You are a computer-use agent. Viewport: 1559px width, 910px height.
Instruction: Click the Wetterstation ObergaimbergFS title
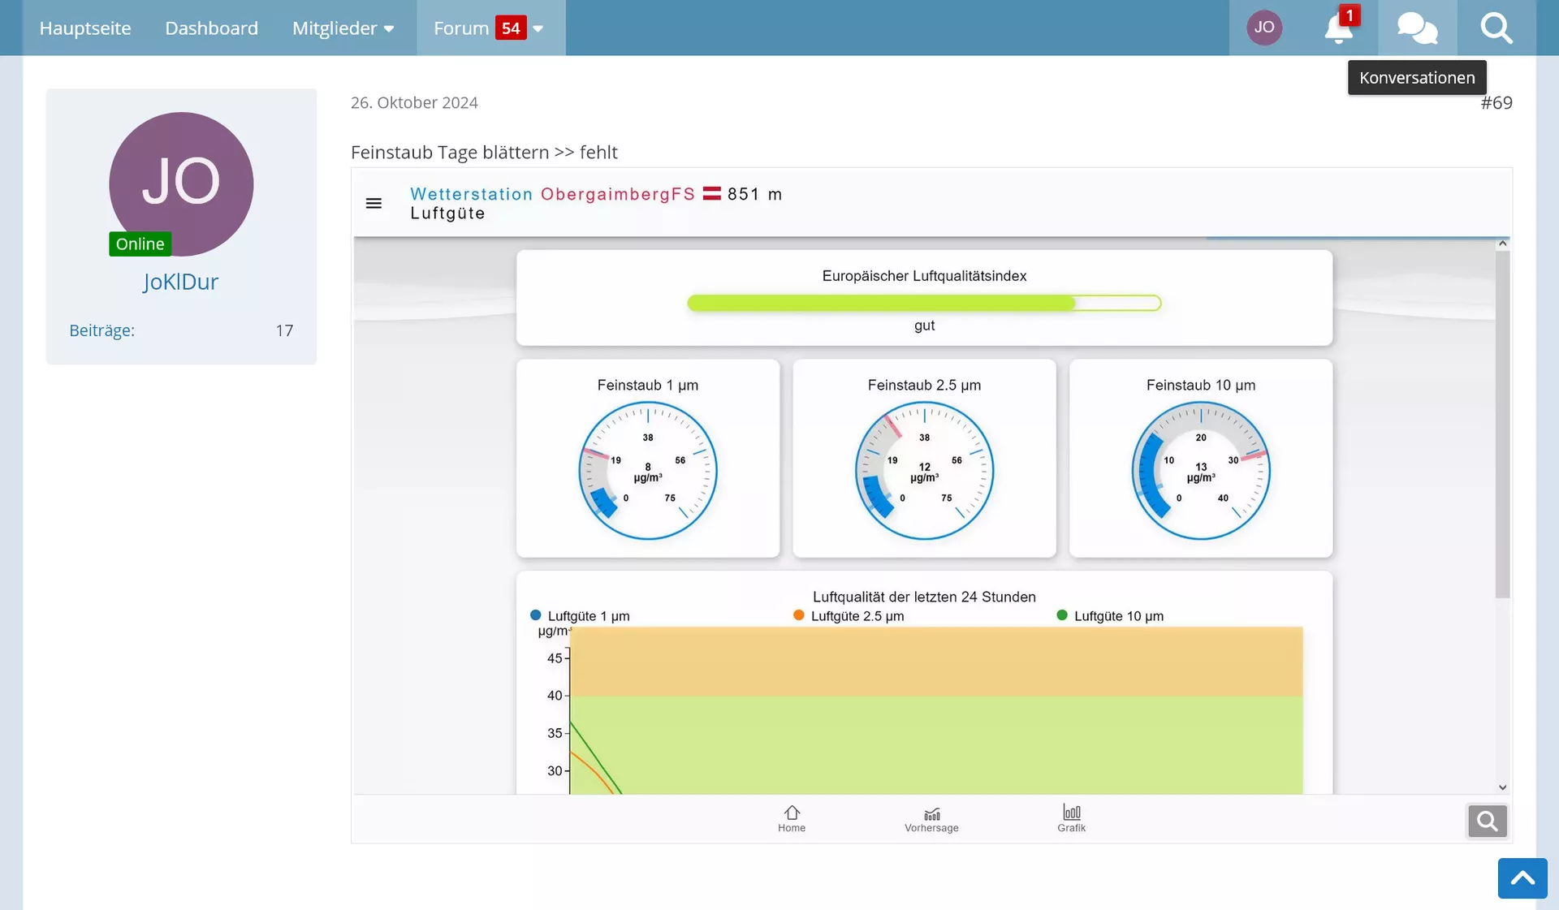tap(552, 194)
